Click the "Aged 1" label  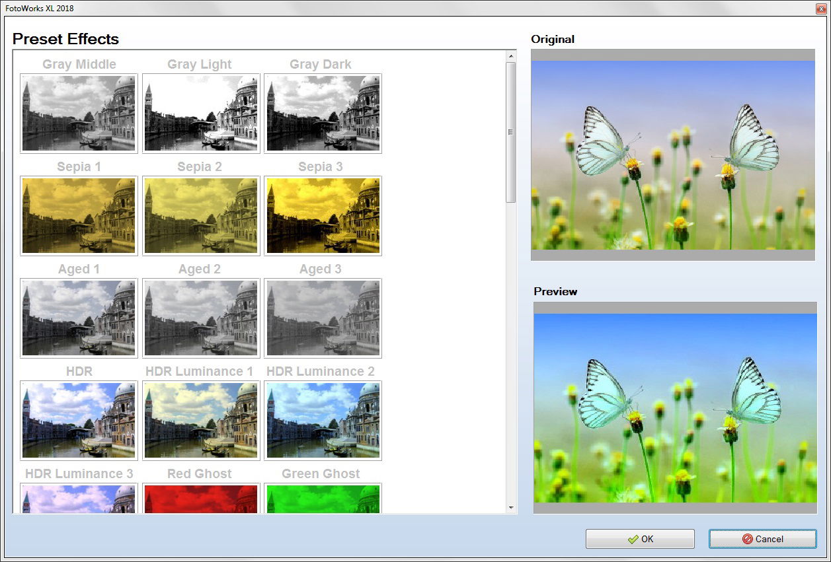[x=79, y=269]
